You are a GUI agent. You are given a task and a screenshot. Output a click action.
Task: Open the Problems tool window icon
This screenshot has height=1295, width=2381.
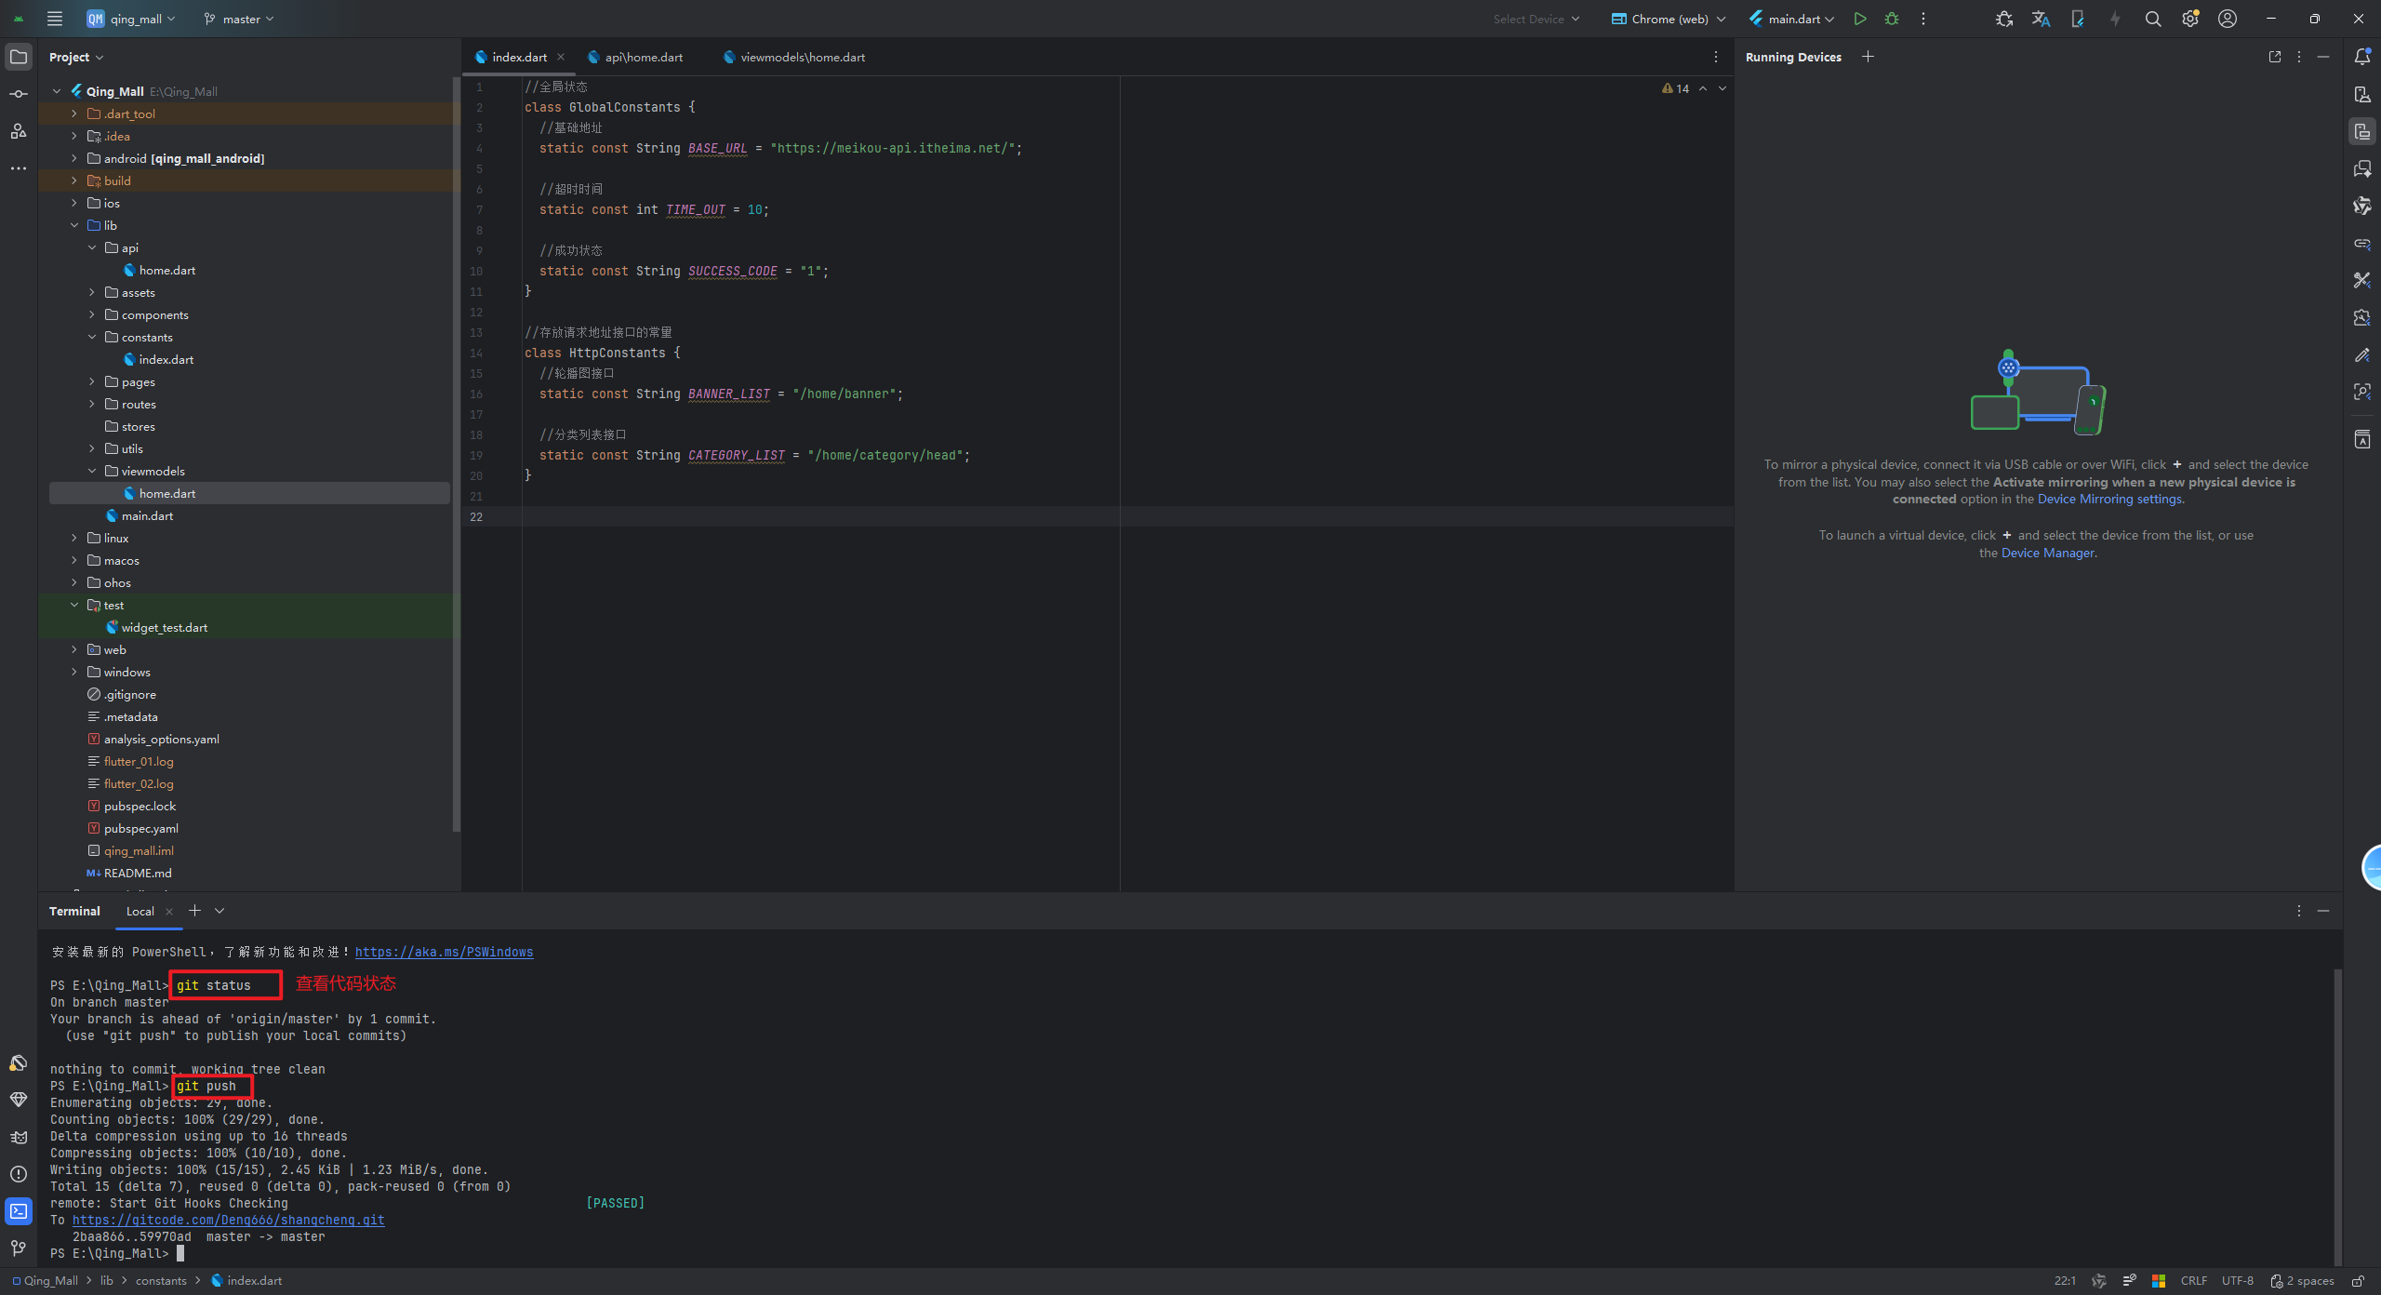click(x=19, y=1173)
